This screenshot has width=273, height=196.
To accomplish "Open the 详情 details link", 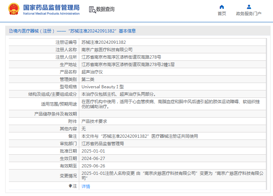I will click(x=86, y=186).
